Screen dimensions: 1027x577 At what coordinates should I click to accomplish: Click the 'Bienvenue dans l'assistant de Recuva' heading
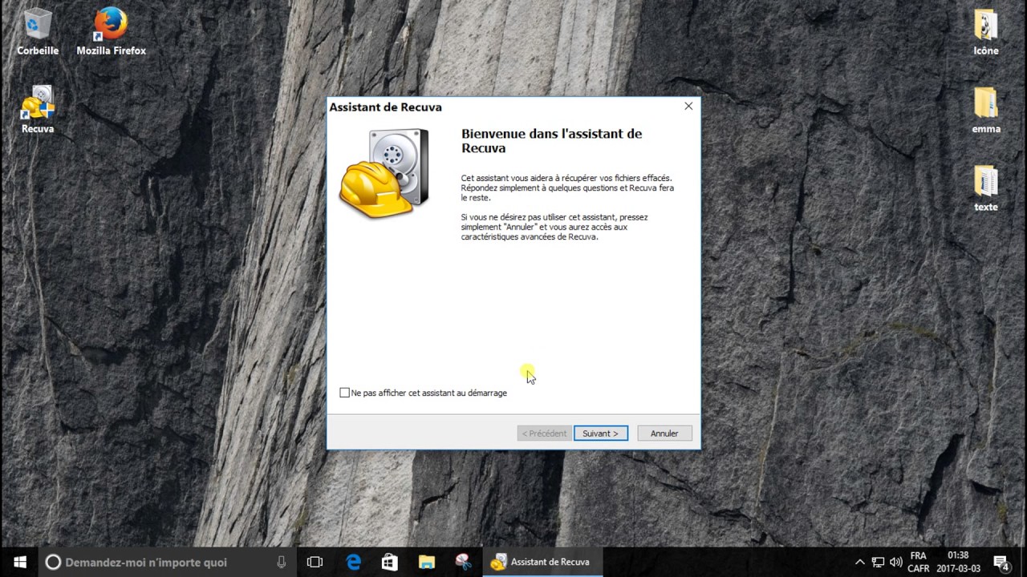(x=551, y=141)
